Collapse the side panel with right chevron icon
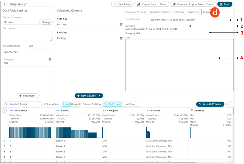244x164 pixels. 229,104
